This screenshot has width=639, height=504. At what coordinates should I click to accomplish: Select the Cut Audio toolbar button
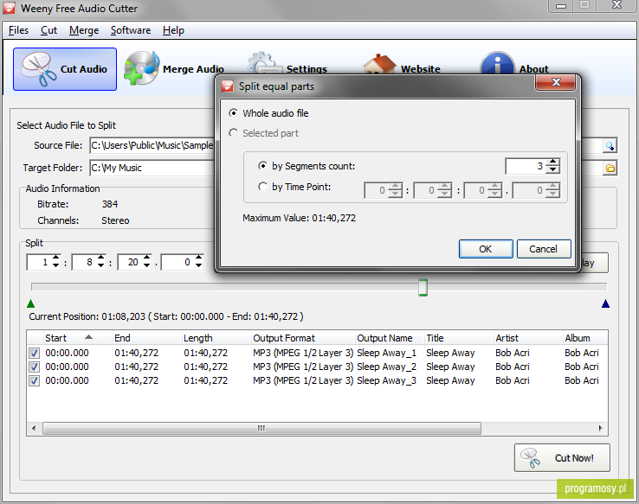(65, 69)
